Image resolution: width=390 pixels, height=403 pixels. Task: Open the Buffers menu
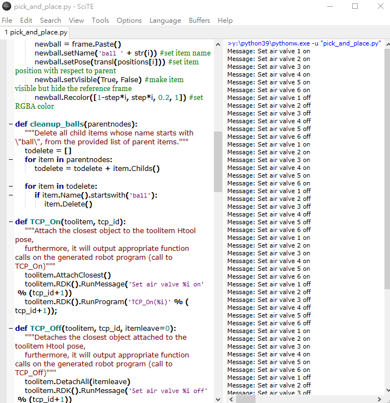point(199,21)
